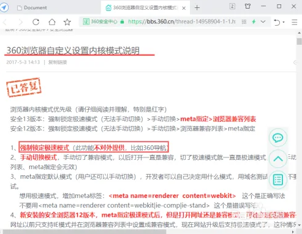The height and width of the screenshot is (234, 302).
Task: Click red text 手动切换模式
Action: (x=39, y=157)
